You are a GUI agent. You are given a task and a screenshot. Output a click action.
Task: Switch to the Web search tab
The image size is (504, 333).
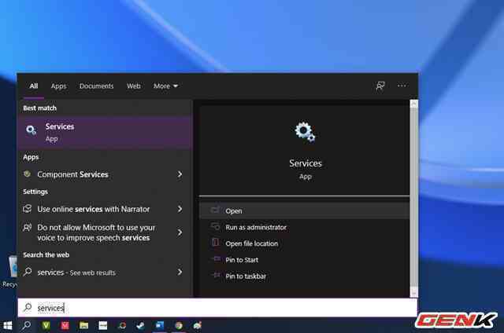click(x=133, y=86)
